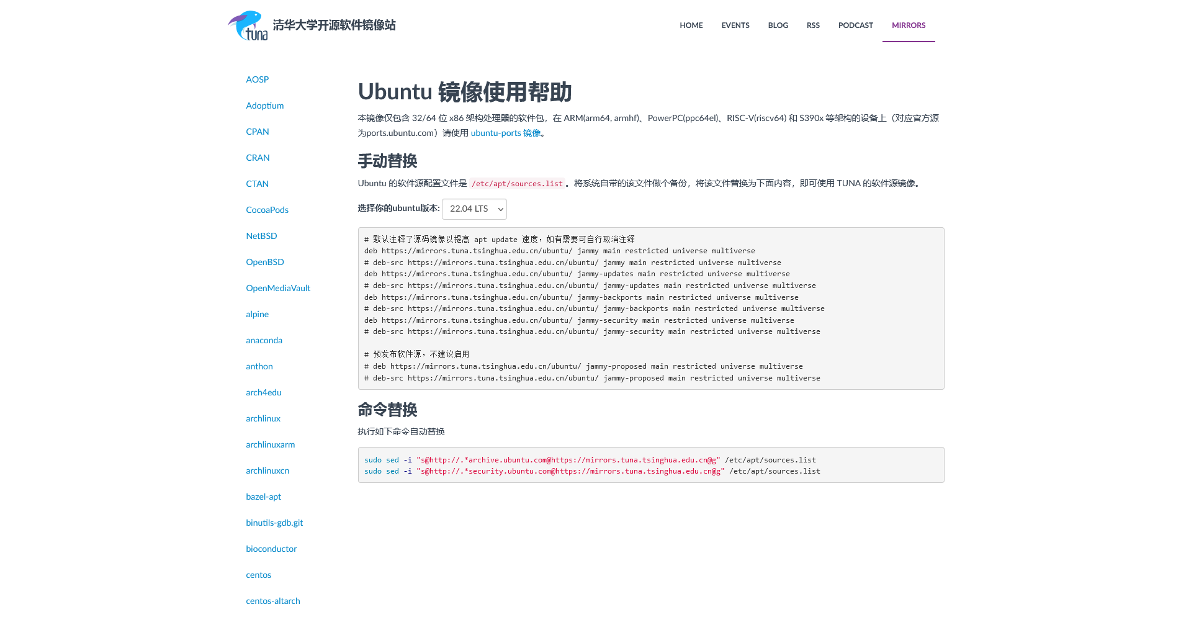Open Adoptium in the sidebar
The height and width of the screenshot is (617, 1181).
pyautogui.click(x=264, y=106)
